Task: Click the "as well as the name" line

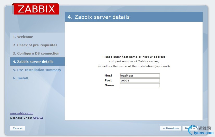Action: 134,66
